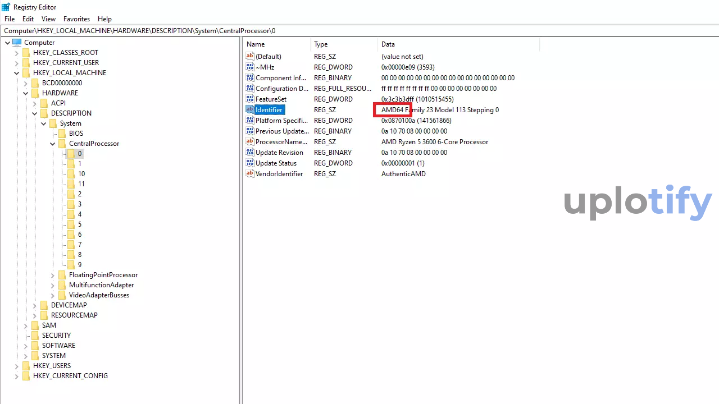Click AMD Ryzen 5 3600 data cell
This screenshot has height=404, width=719.
point(435,141)
